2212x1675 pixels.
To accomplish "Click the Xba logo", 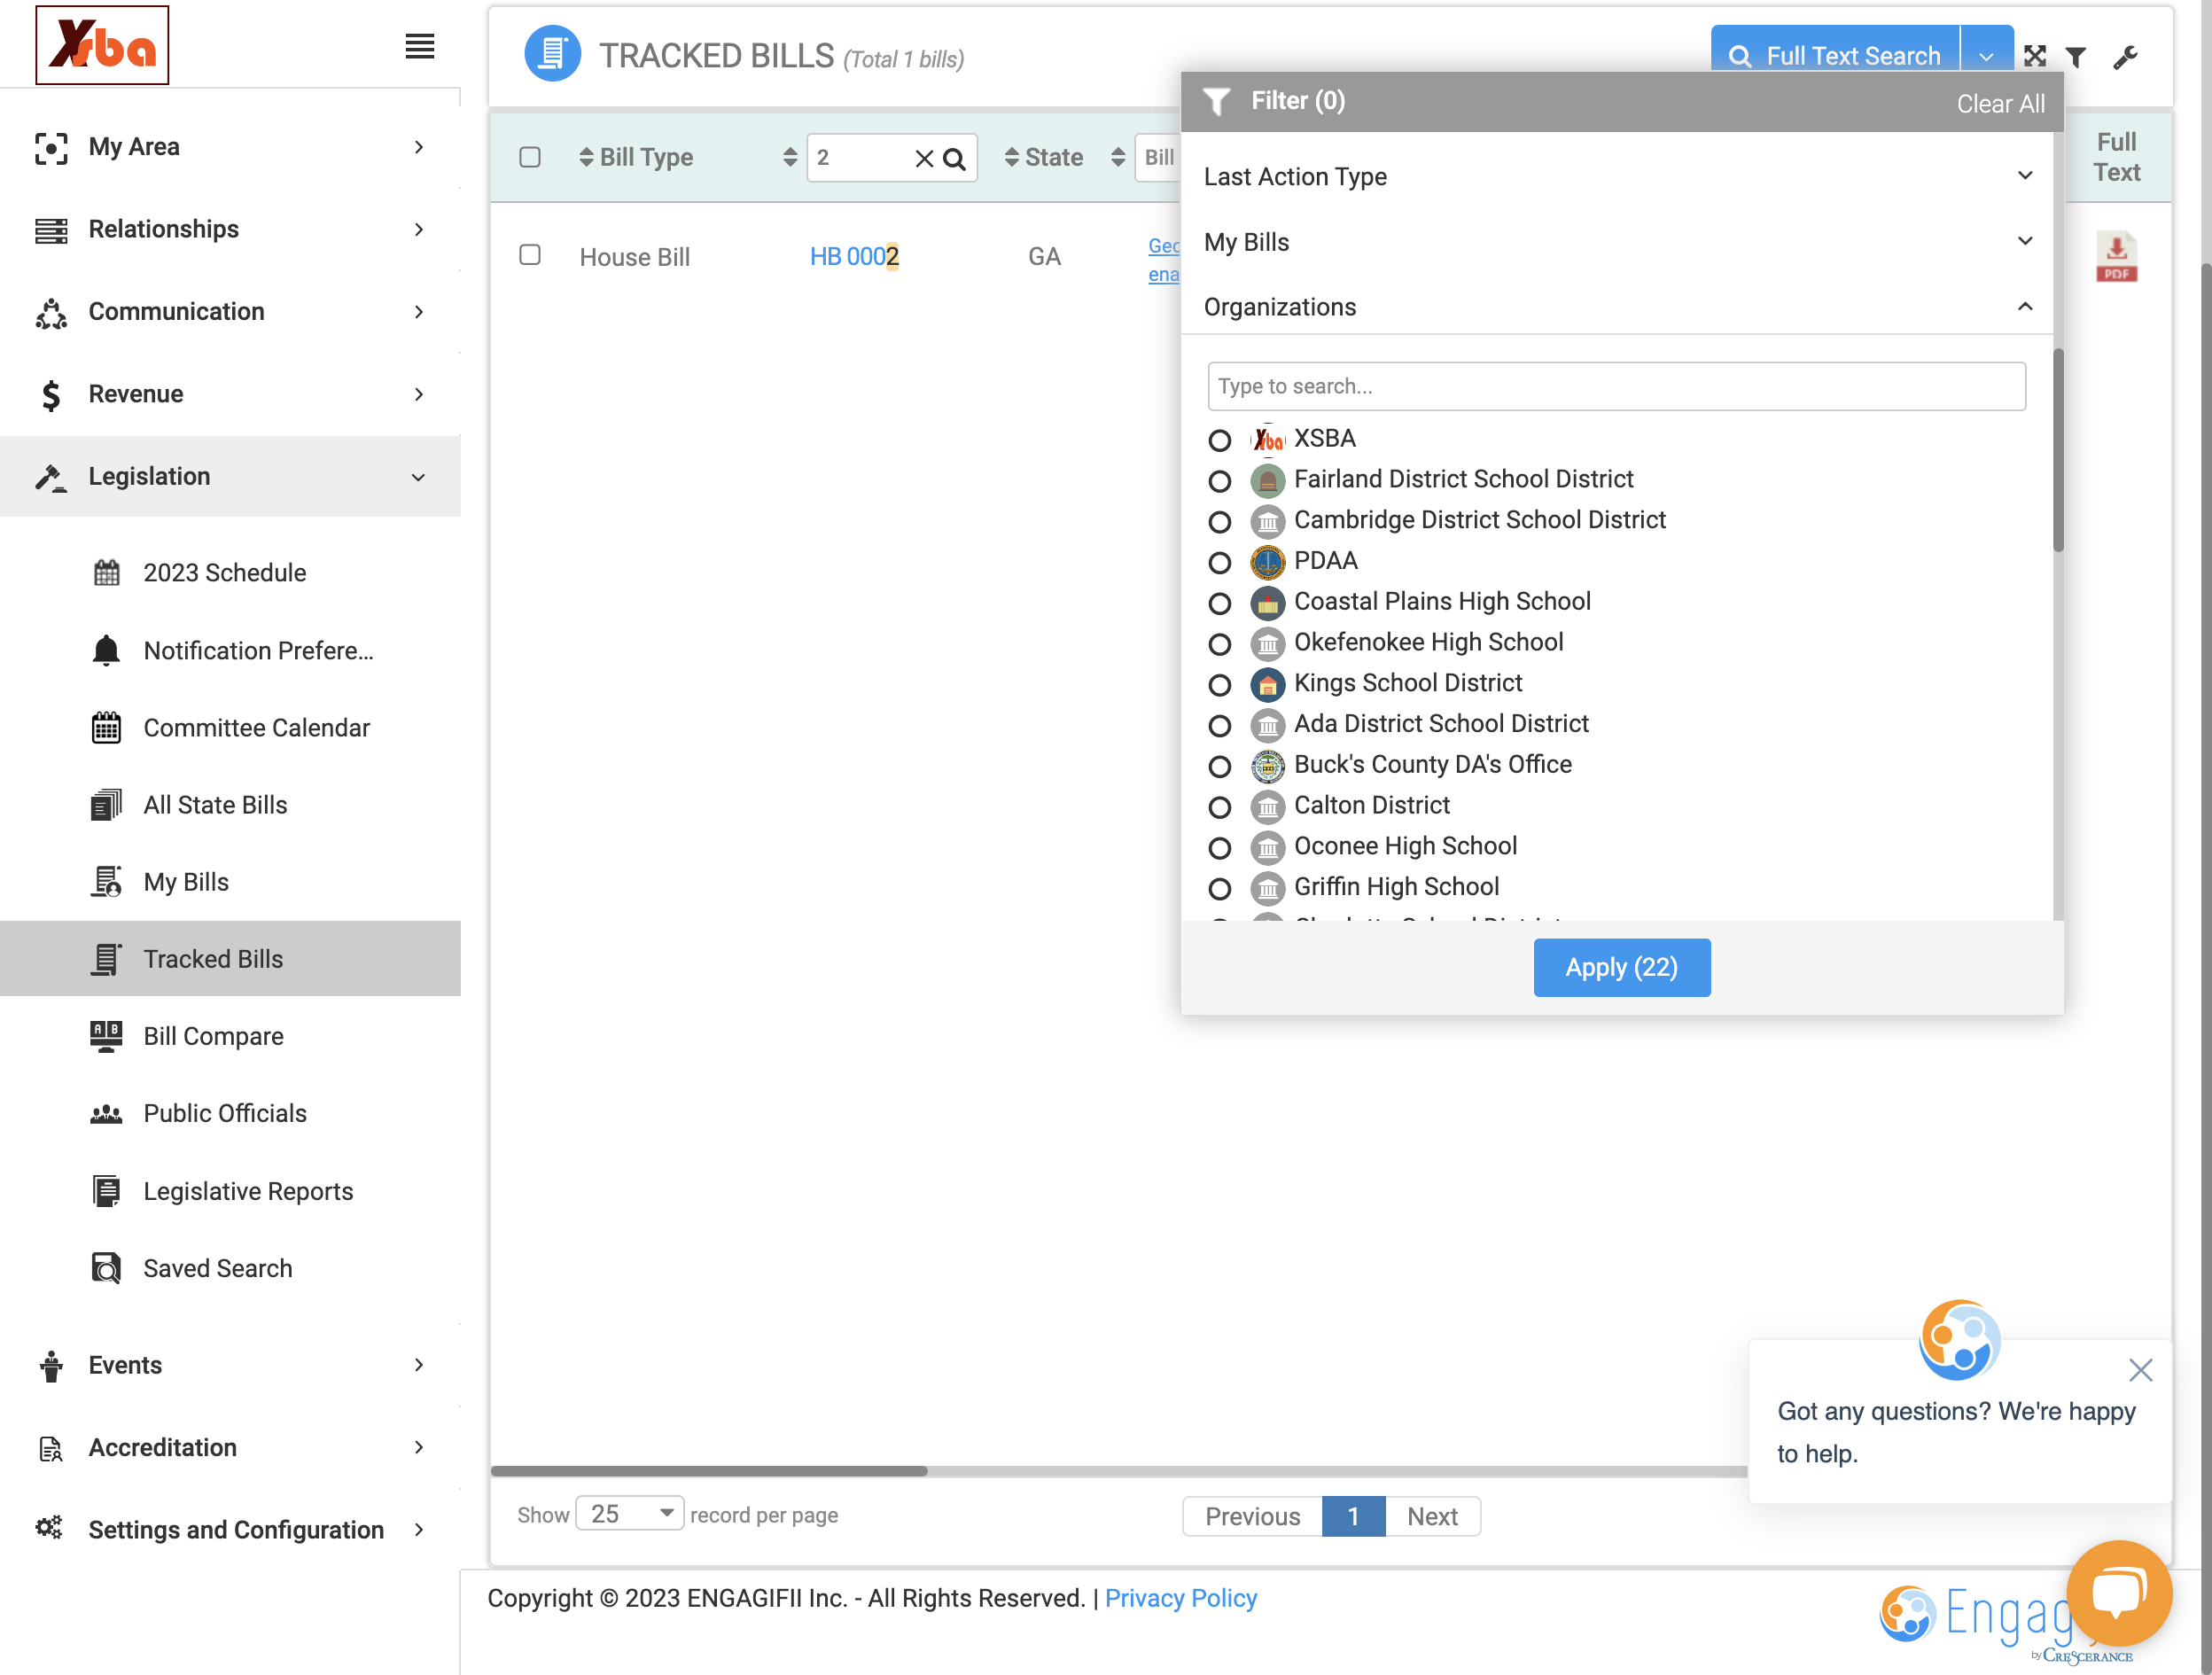I will pyautogui.click(x=102, y=45).
